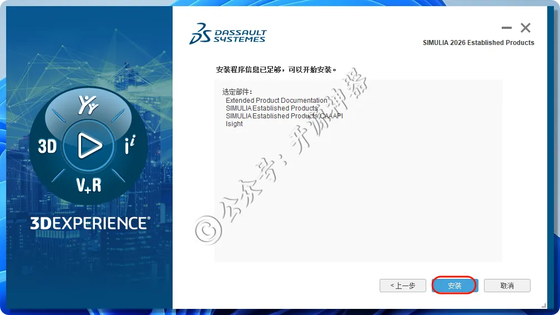Click the Dassault Systemes logo
Screen dimensions: 560x315
pyautogui.click(x=228, y=34)
